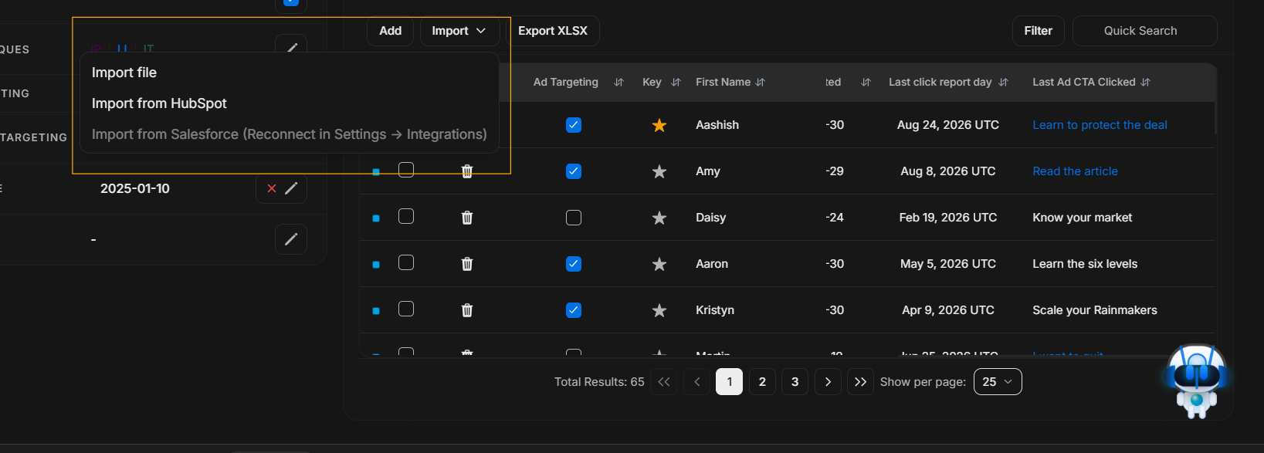1264x453 pixels.
Task: Delete the Amy row with trash icon
Action: click(467, 171)
